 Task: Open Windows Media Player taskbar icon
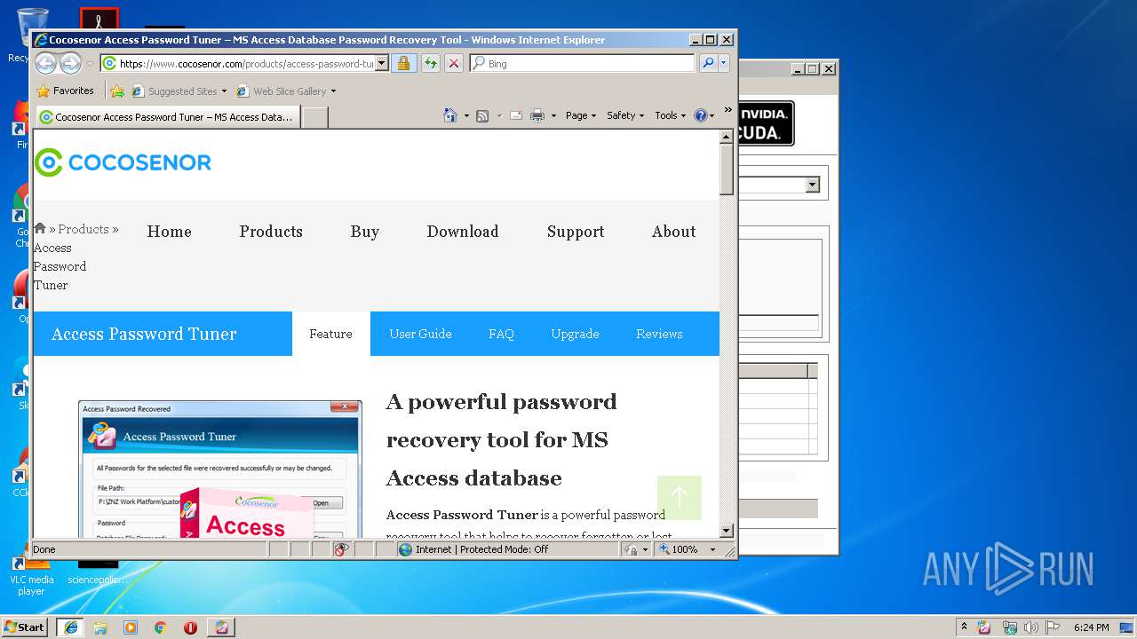tap(131, 627)
